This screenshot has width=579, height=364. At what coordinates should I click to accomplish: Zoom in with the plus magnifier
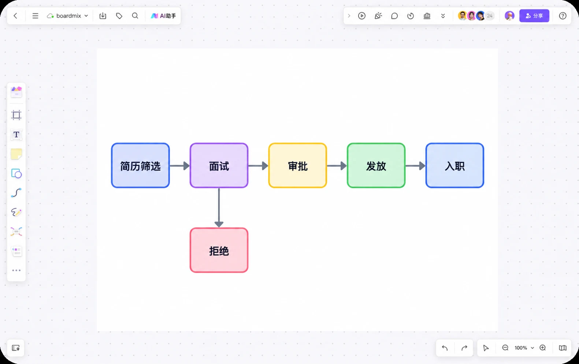543,348
